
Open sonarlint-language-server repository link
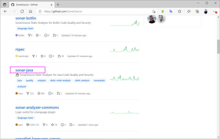pos(38,138)
